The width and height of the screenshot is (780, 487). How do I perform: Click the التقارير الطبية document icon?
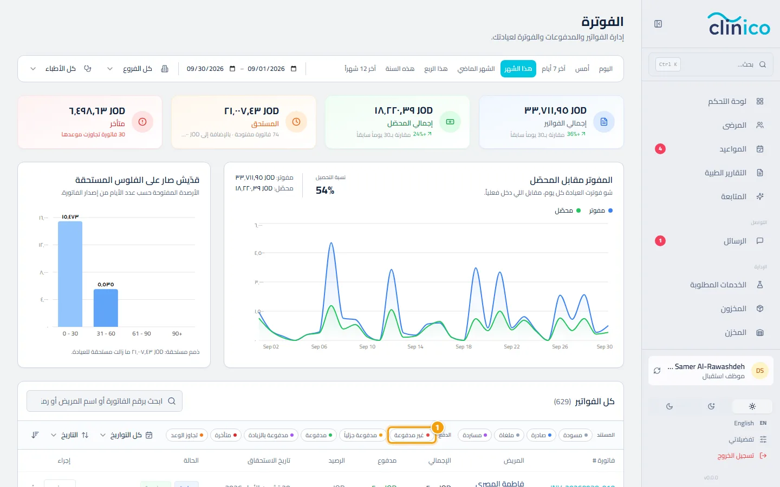(760, 173)
